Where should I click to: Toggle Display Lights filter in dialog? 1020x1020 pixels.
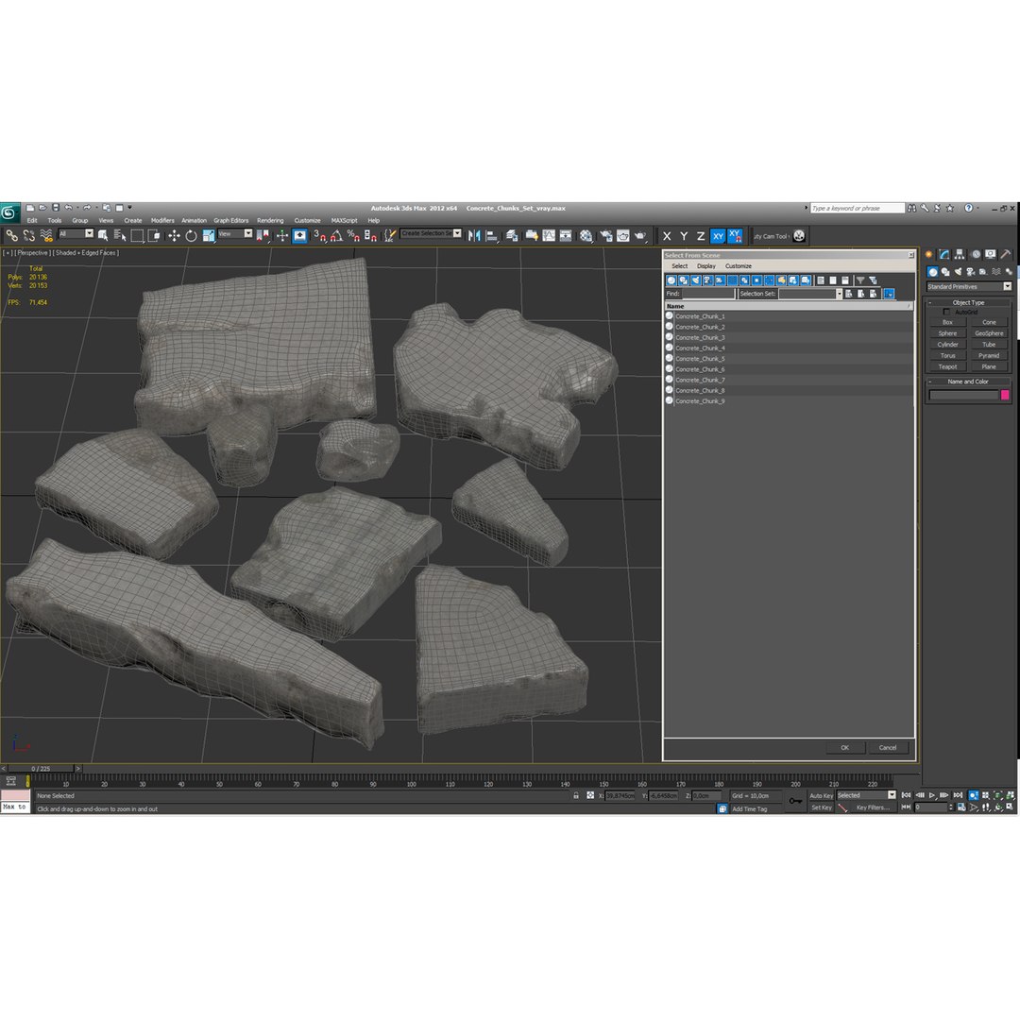point(696,280)
